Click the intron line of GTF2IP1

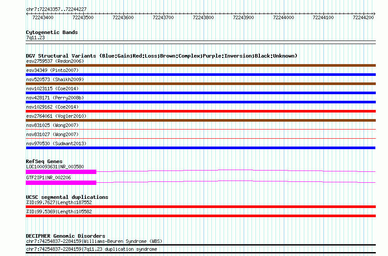point(236,181)
